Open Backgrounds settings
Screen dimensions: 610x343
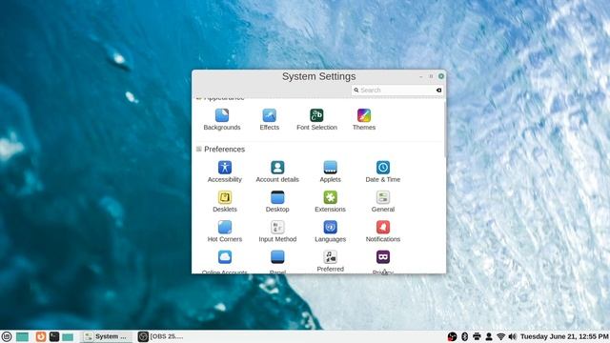[x=222, y=119]
